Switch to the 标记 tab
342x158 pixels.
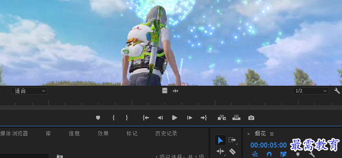(x=132, y=133)
